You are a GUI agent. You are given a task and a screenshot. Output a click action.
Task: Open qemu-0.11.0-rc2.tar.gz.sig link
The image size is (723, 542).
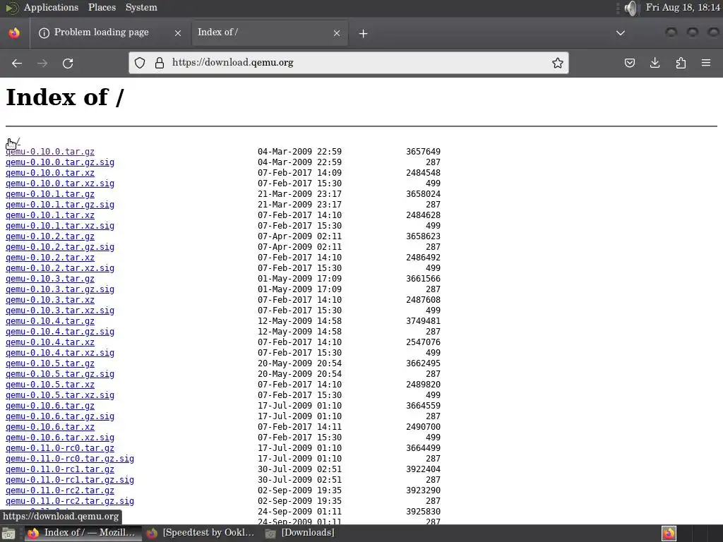pyautogui.click(x=70, y=502)
